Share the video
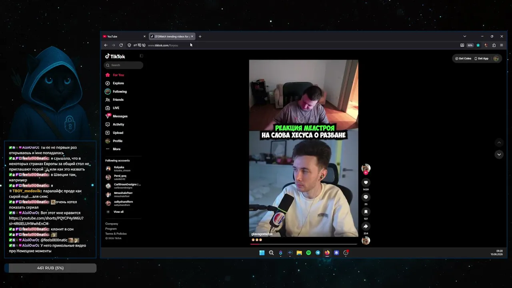 pyautogui.click(x=366, y=226)
